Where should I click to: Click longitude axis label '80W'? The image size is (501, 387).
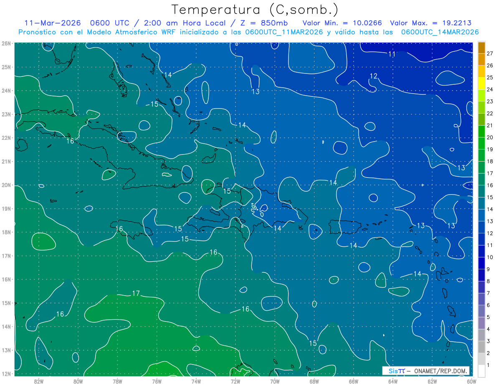pyautogui.click(x=78, y=381)
